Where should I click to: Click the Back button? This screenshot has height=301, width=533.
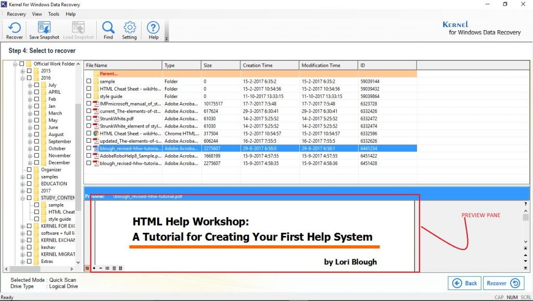click(x=464, y=283)
